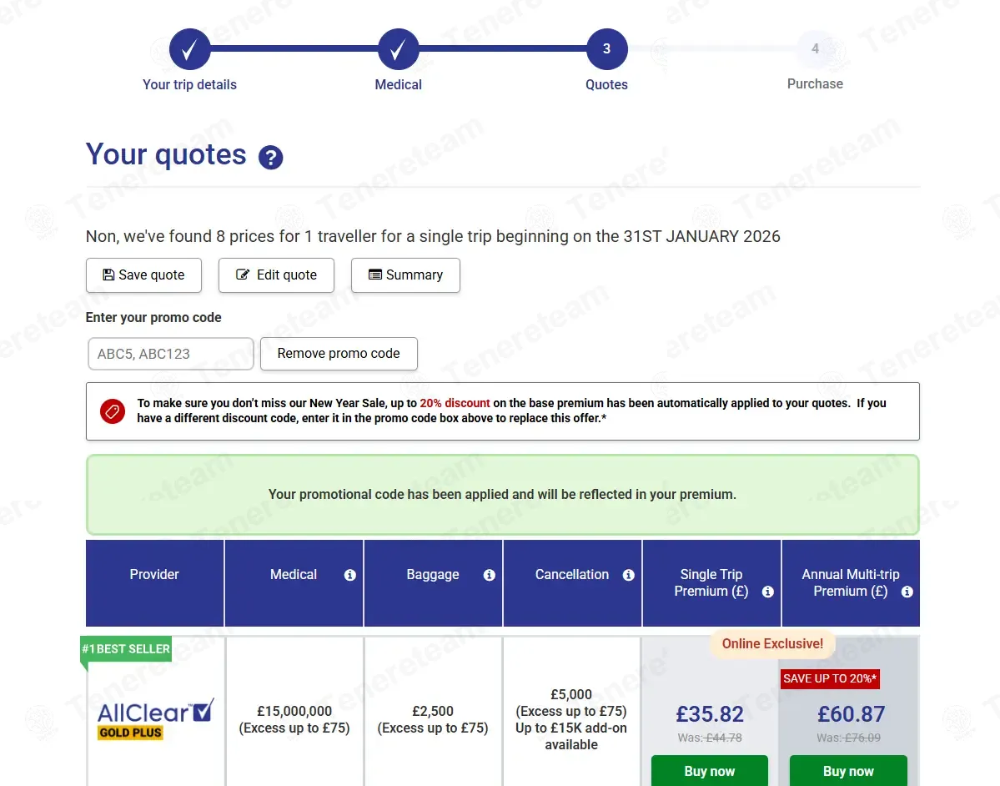Click the Annual Multi-trip Premium info icon
The height and width of the screenshot is (786, 1000).
907,592
